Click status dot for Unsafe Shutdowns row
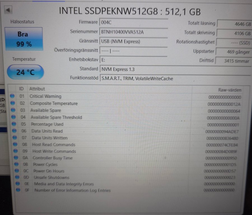The width and height of the screenshot is (252, 215). coord(17,177)
